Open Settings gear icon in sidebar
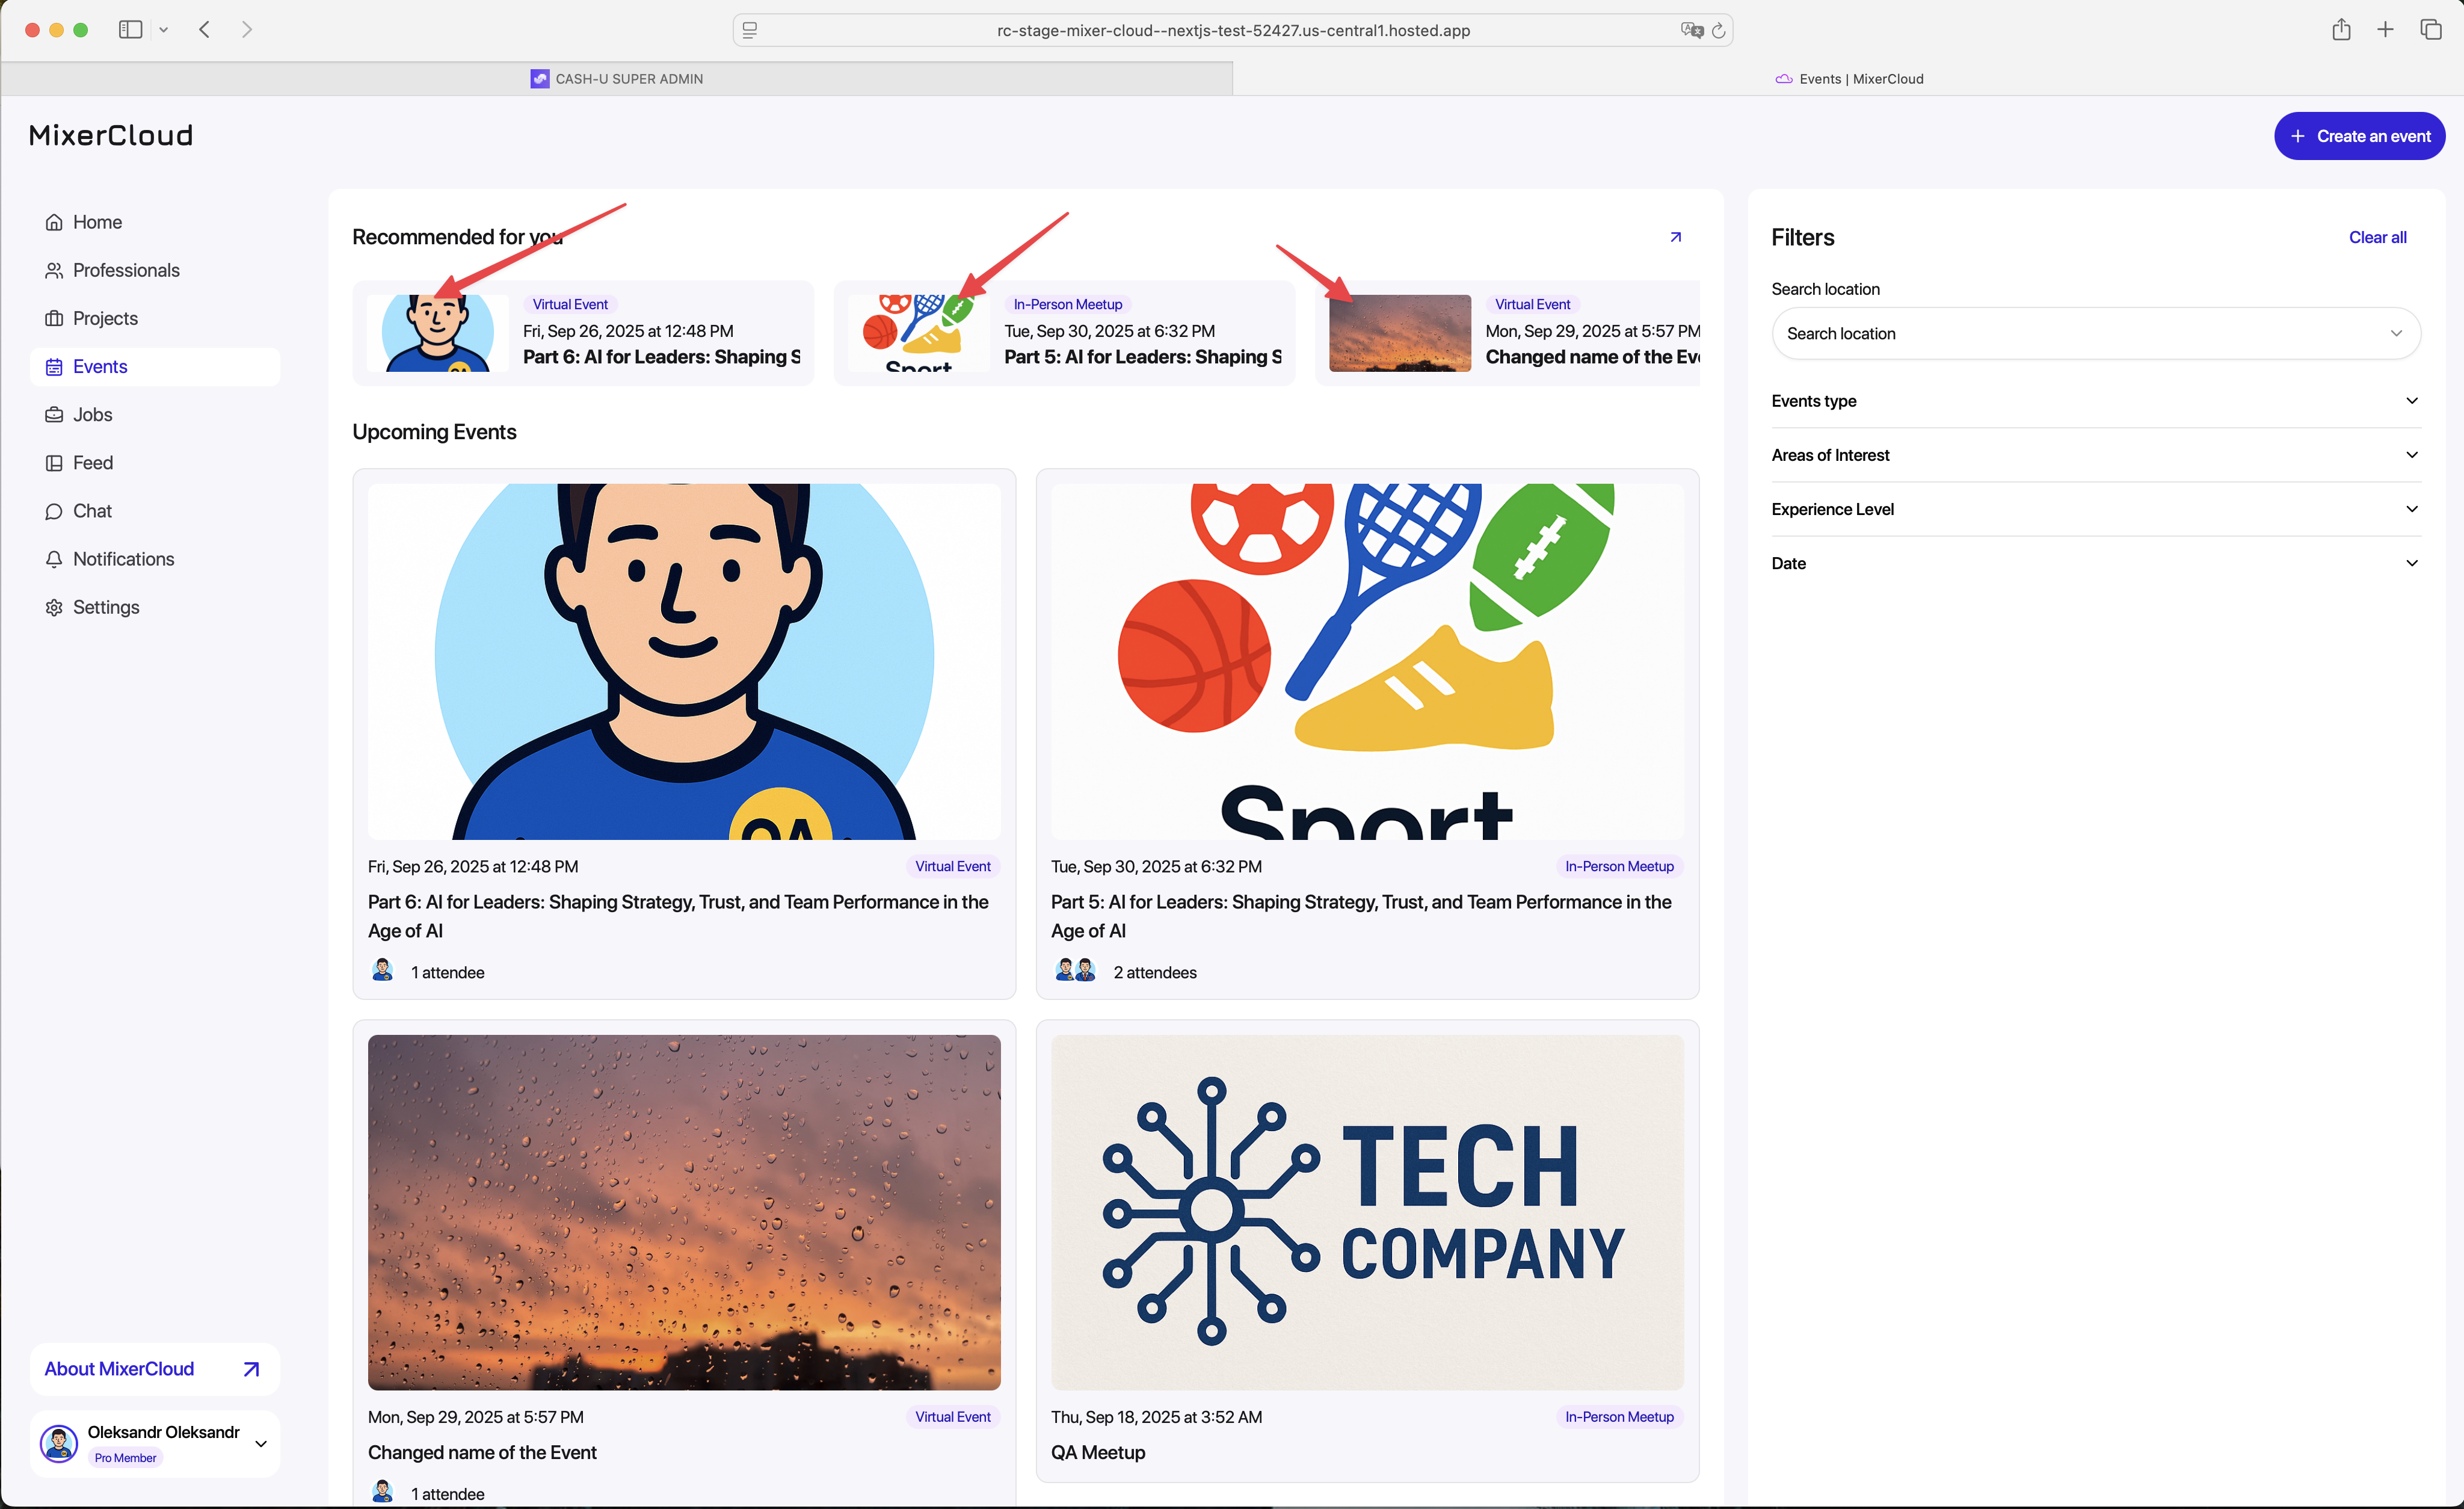This screenshot has height=1509, width=2464. point(54,607)
